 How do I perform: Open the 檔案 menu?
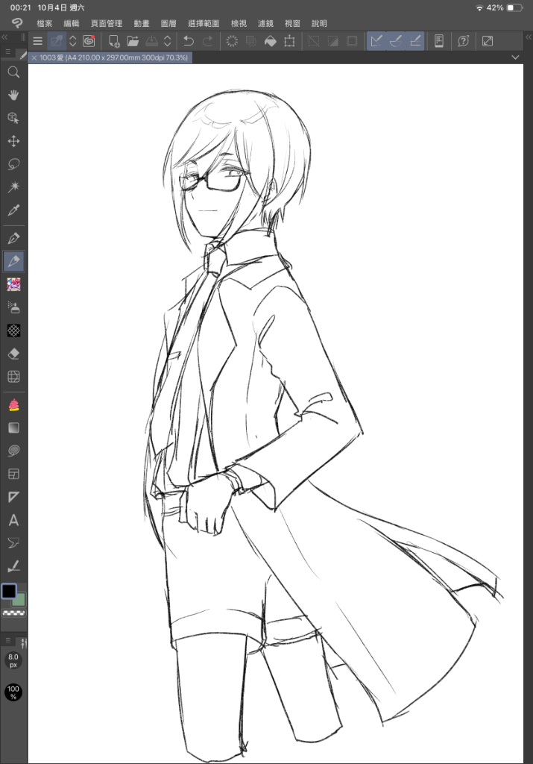point(44,24)
